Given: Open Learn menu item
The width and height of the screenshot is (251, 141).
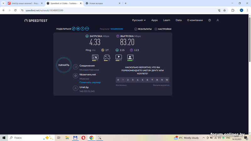Looking at the screenshot, I should pyautogui.click(x=167, y=20).
